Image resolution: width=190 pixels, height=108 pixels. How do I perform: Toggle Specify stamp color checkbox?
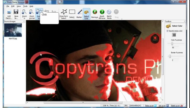tap(168, 31)
